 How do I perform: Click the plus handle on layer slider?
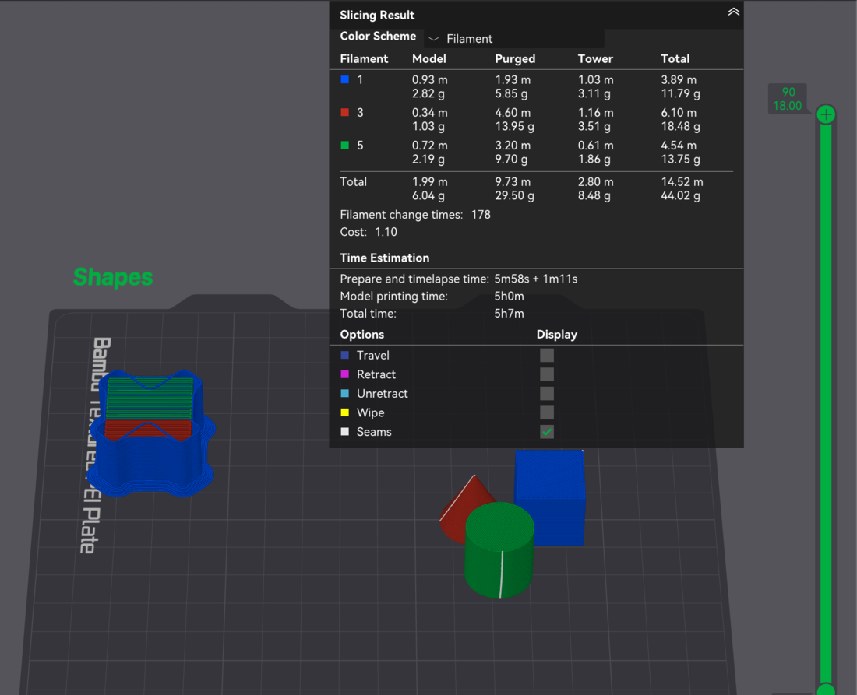(826, 114)
